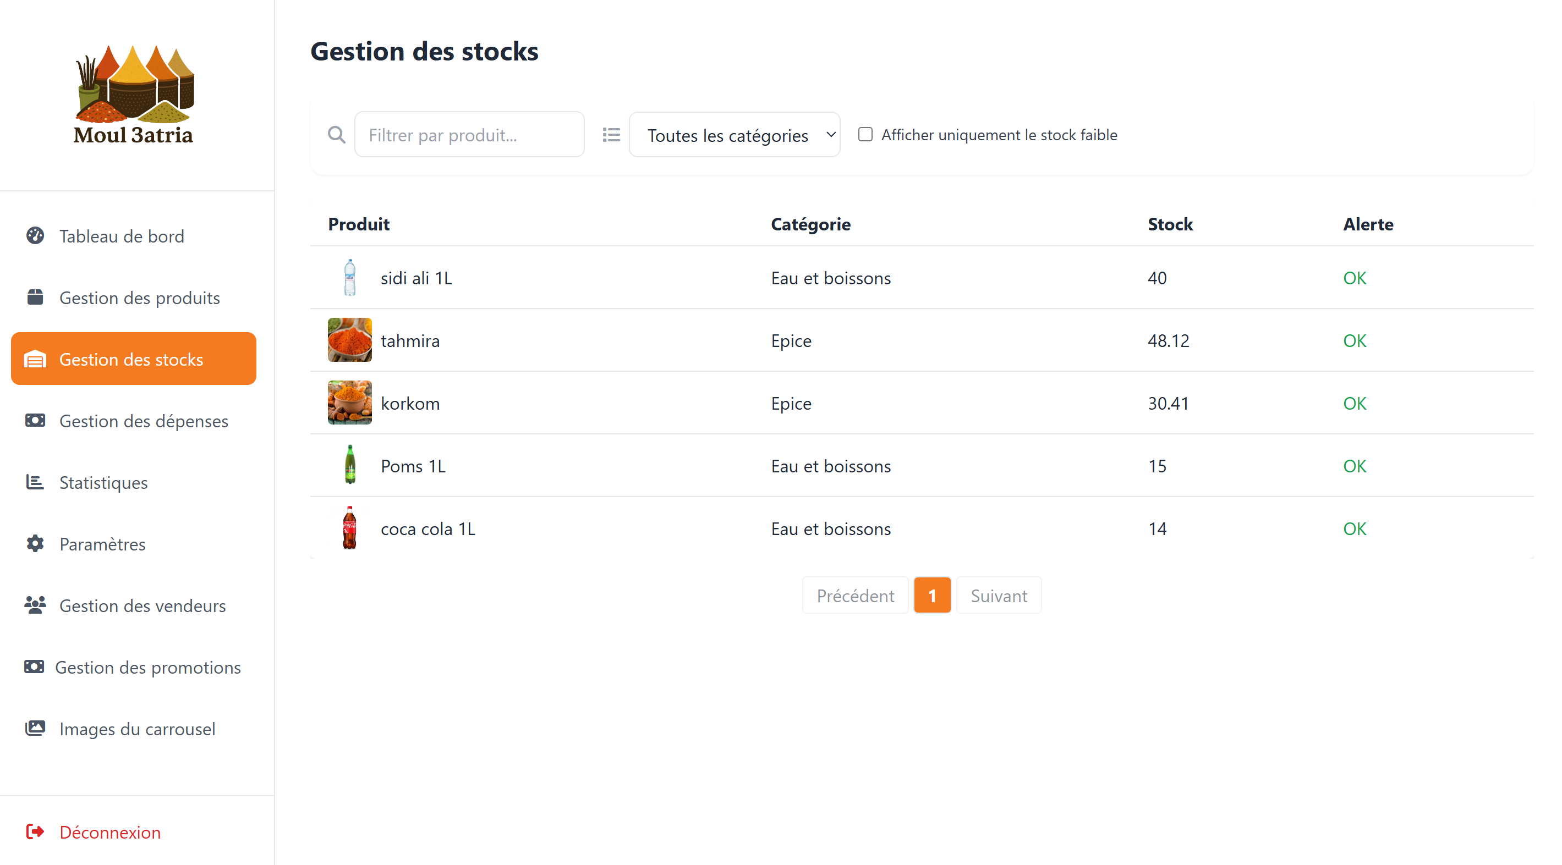Click the Gestion des vendeurs people icon

(35, 605)
